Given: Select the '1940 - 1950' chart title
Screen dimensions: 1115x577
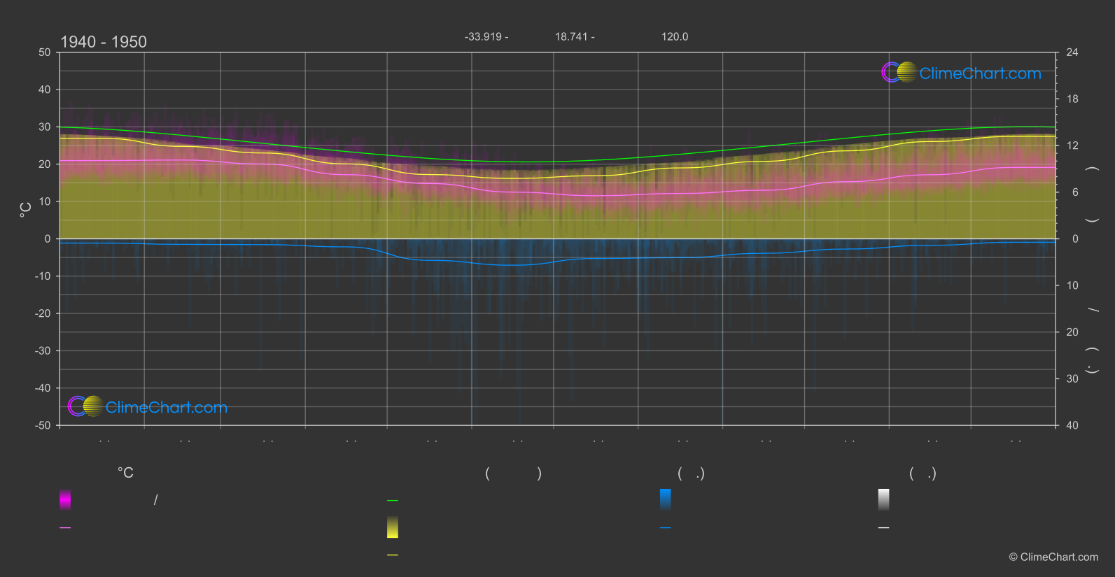Looking at the screenshot, I should pos(104,42).
